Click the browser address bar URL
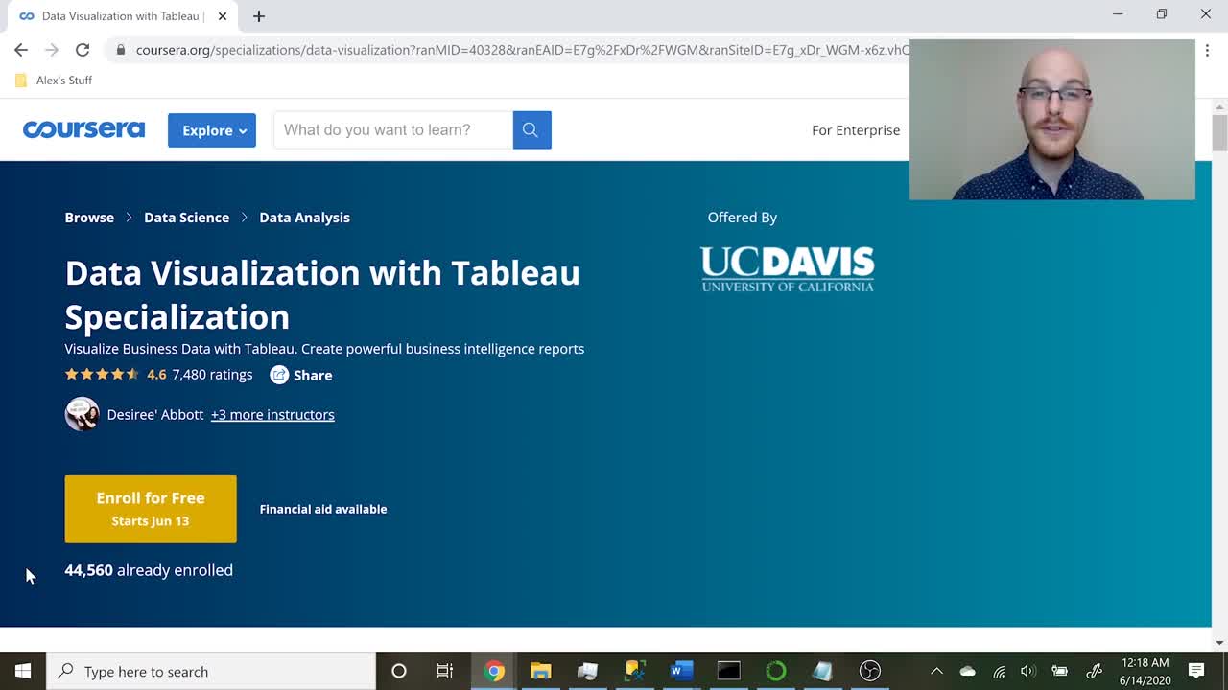The width and height of the screenshot is (1228, 690). pyautogui.click(x=523, y=50)
